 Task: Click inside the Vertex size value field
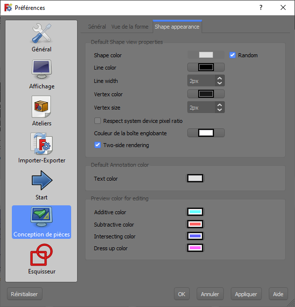pyautogui.click(x=201, y=107)
